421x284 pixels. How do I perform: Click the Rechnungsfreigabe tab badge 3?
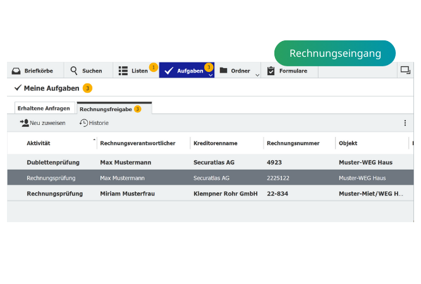(137, 109)
